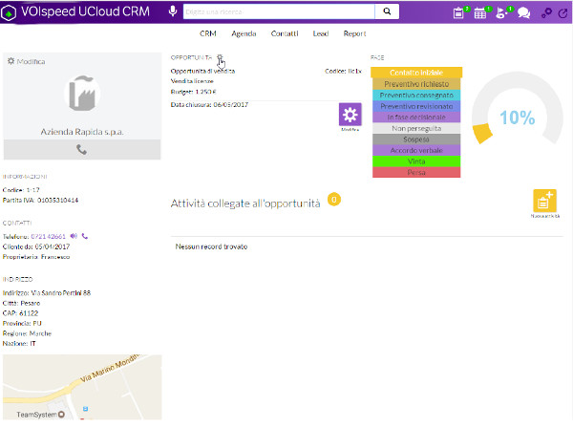The height and width of the screenshot is (428, 573).
Task: Open the calendar notification icon
Action: (x=479, y=13)
